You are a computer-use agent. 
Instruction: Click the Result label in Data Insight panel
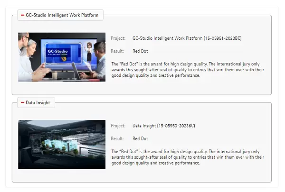(117, 138)
